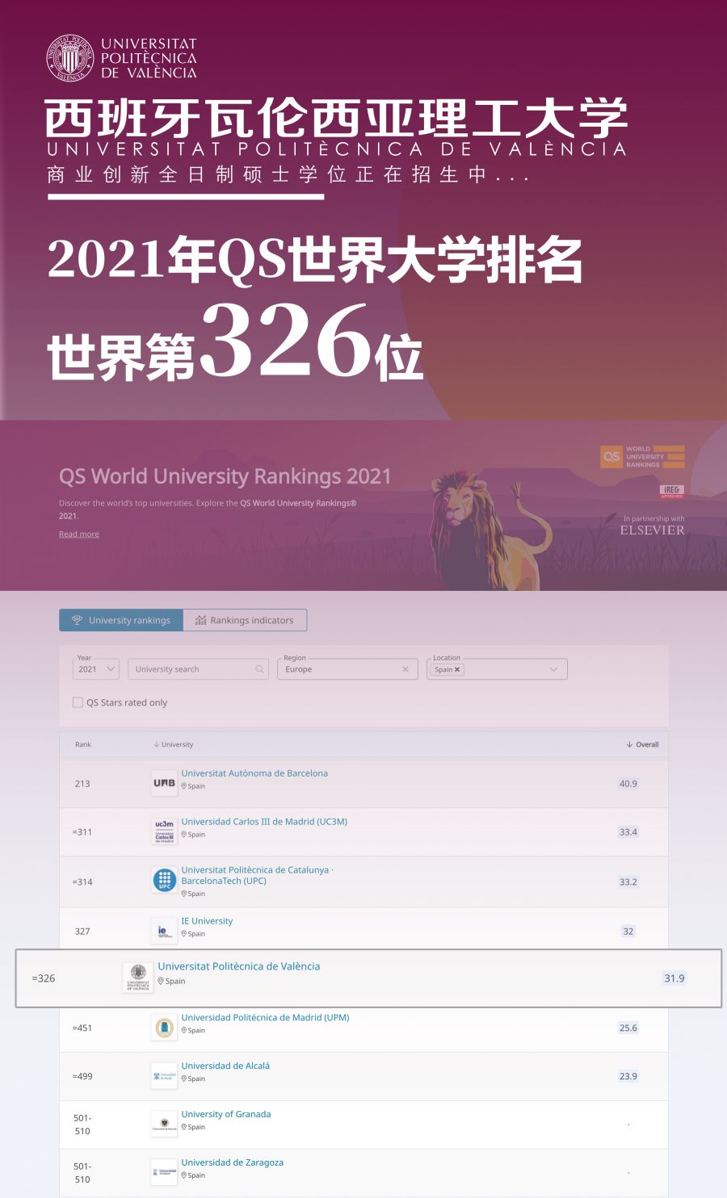Click overall score 33.2
727x1198 pixels.
tap(628, 882)
